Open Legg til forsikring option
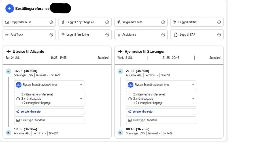The image size is (272, 153). tap(85, 35)
